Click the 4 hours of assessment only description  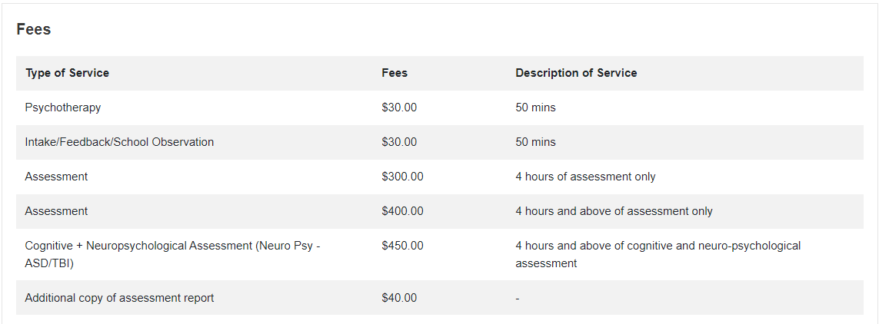[x=585, y=177]
